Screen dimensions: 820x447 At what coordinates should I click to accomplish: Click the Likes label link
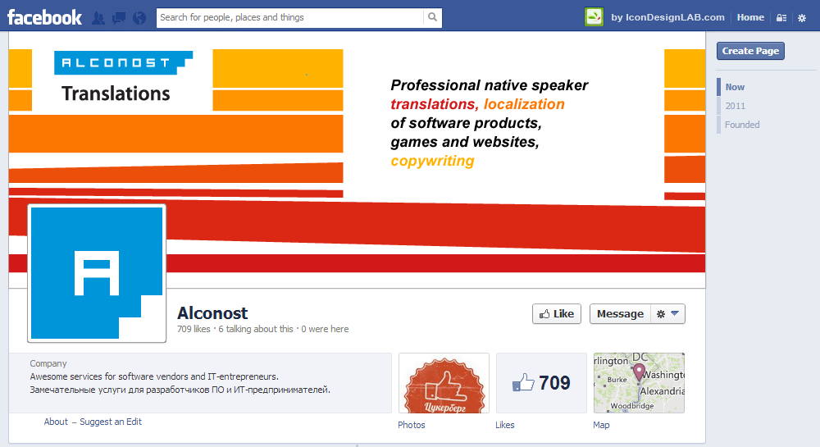(x=504, y=425)
